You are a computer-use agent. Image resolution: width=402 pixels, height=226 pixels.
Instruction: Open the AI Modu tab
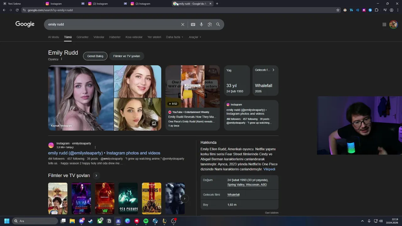[x=53, y=37]
